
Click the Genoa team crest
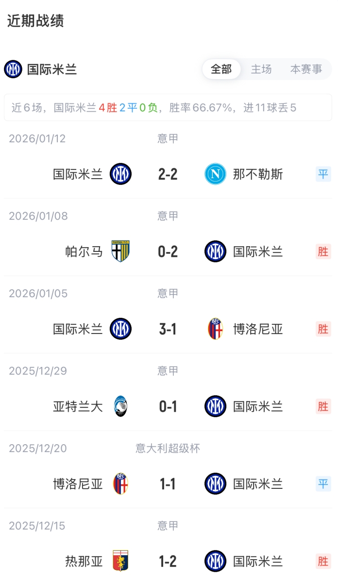point(120,561)
